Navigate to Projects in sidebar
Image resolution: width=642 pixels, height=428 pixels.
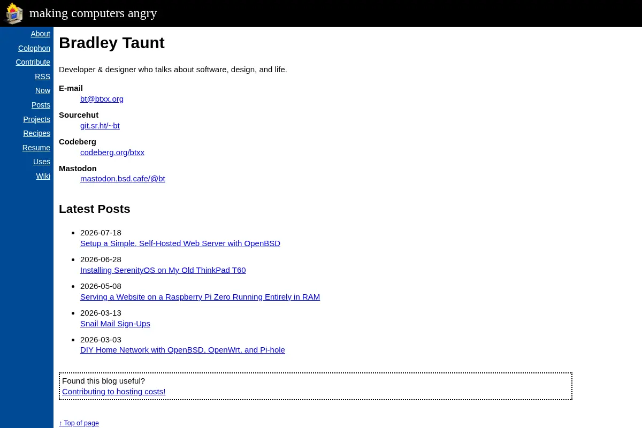[36, 119]
